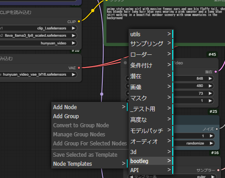Click the euler sampler right arrow
Screen dimensions: 225x178
click(x=213, y=177)
